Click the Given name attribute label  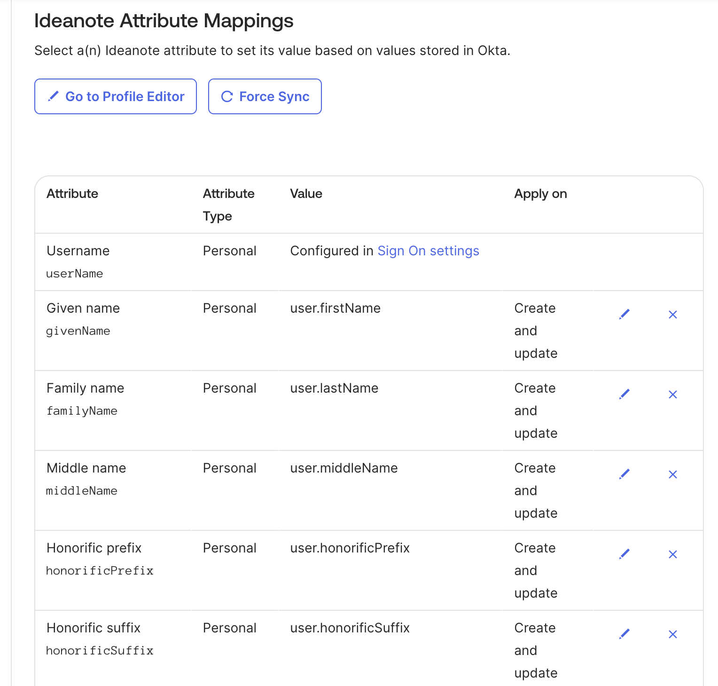point(83,308)
